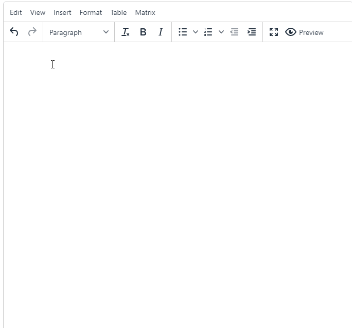Click the Preview button
This screenshot has height=328, width=352.
305,32
